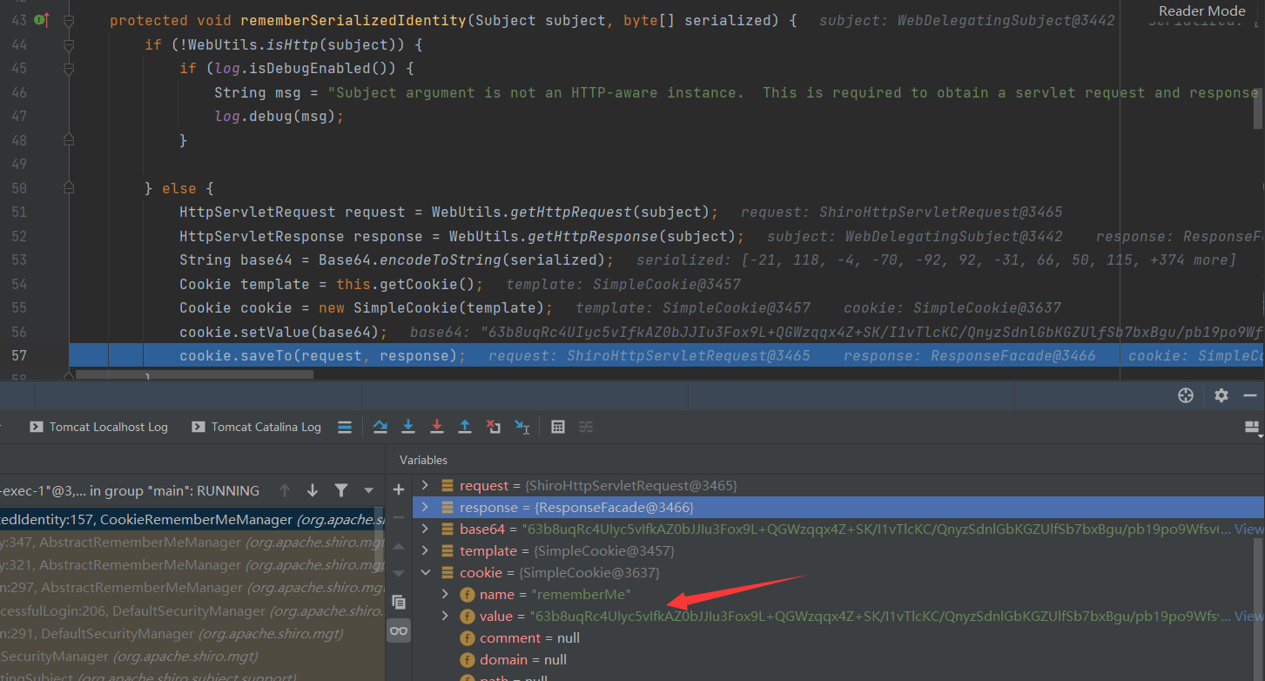This screenshot has width=1265, height=681.
Task: Toggle Reader Mode in editor
Action: click(1202, 11)
